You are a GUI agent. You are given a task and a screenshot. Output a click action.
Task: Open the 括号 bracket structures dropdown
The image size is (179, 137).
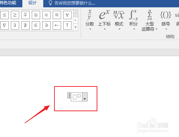pyautogui.click(x=166, y=20)
